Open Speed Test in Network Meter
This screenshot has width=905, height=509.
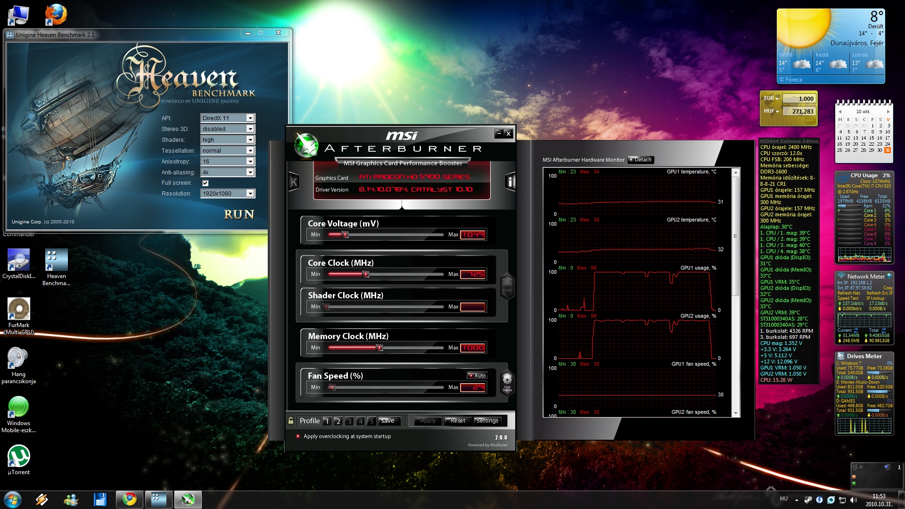click(x=848, y=298)
